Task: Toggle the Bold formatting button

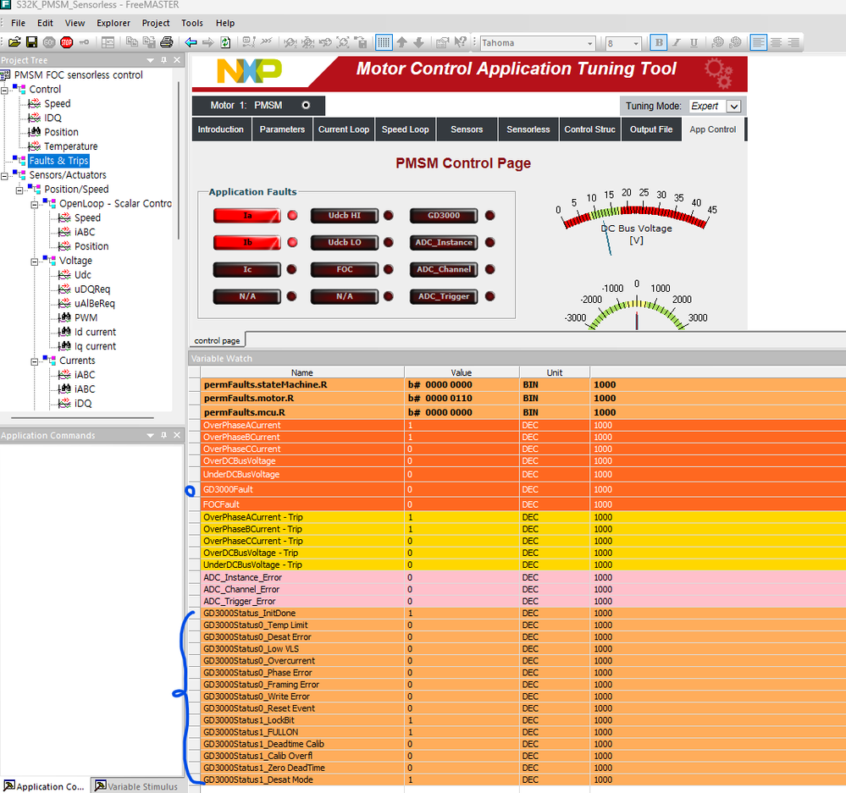Action: click(658, 42)
